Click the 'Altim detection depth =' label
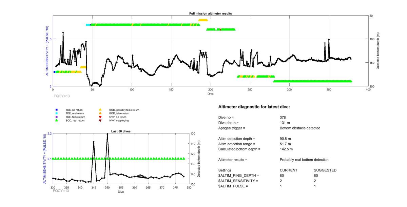 pos(237,139)
